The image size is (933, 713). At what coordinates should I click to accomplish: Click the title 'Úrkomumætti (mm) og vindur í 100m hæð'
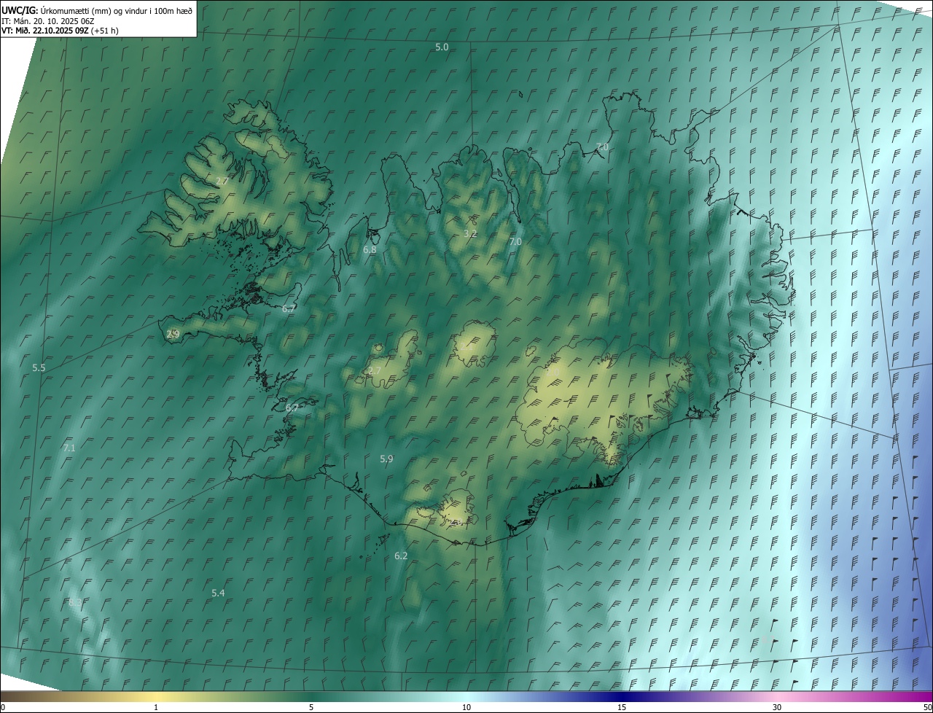(115, 10)
